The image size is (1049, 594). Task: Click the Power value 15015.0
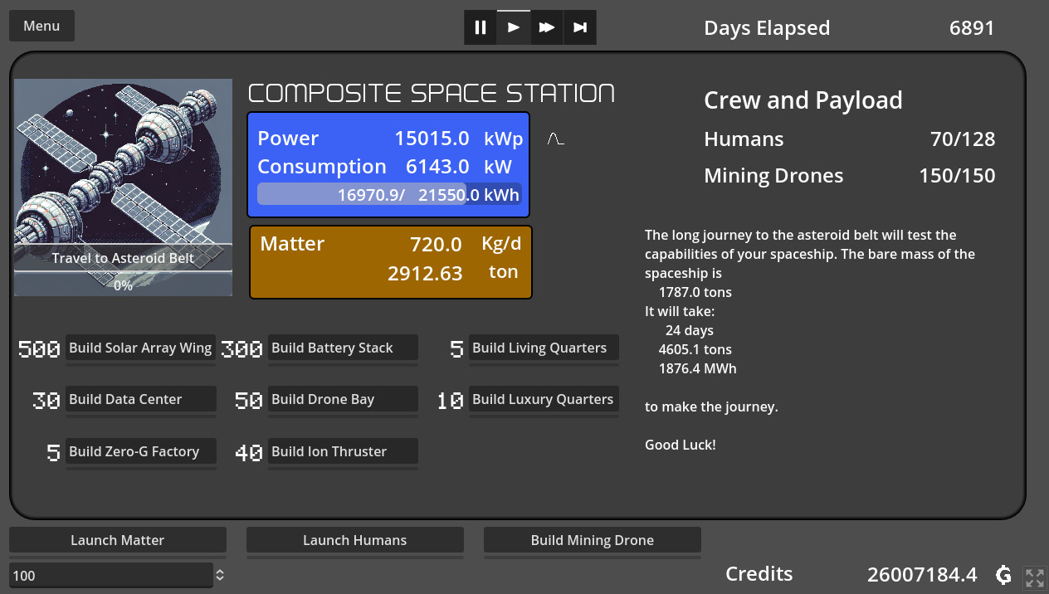tap(432, 139)
